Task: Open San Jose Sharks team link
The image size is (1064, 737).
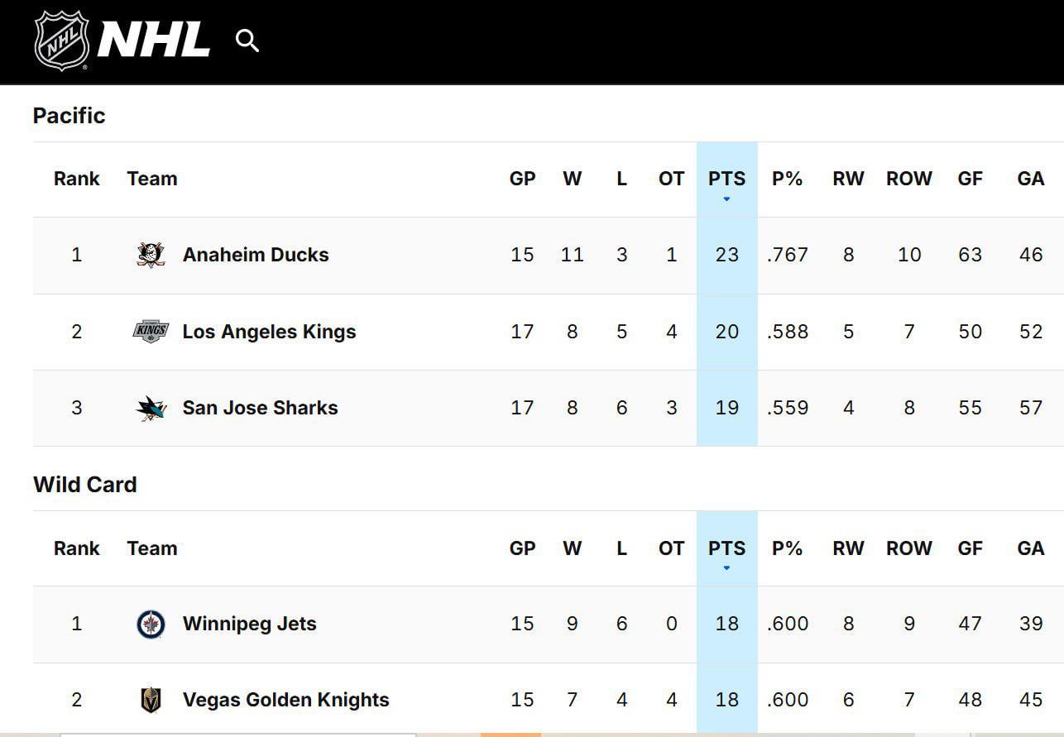Action: click(260, 408)
